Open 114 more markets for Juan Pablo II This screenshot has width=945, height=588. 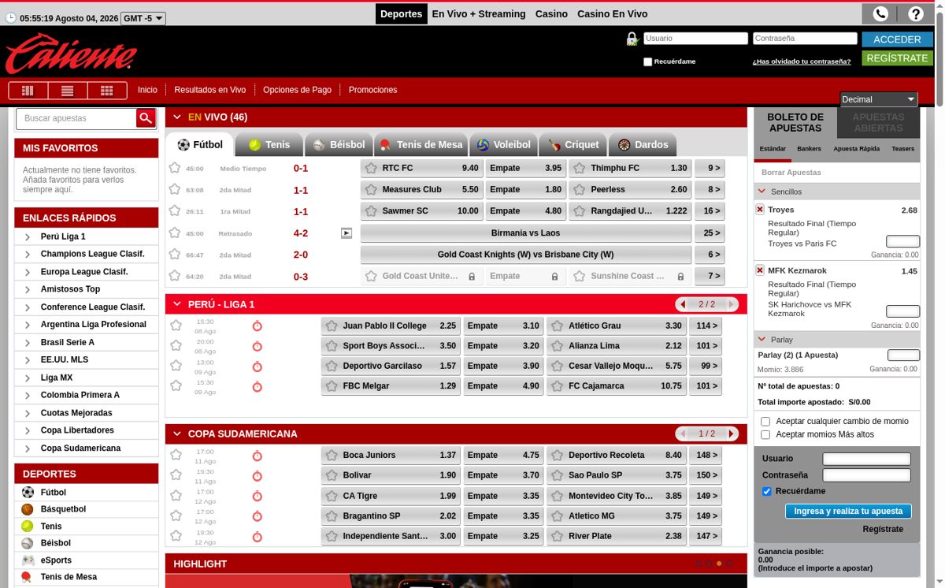[x=705, y=326]
